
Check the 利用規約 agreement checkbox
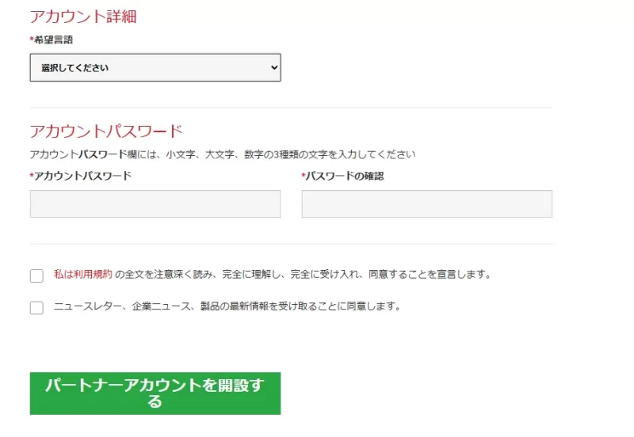36,275
